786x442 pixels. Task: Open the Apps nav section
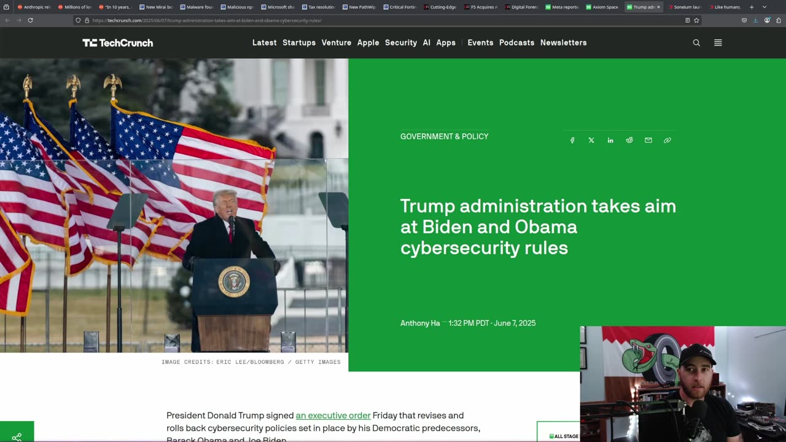tap(446, 42)
